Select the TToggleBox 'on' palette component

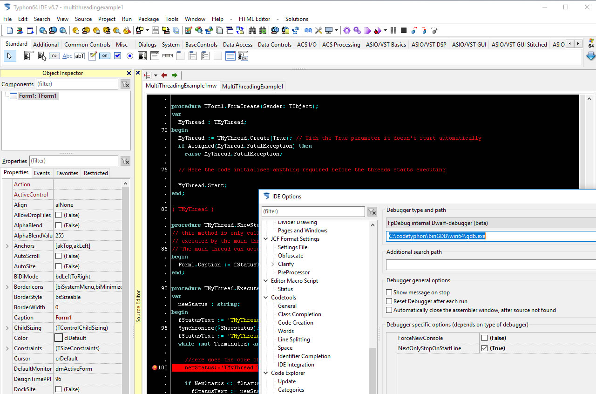pyautogui.click(x=105, y=56)
